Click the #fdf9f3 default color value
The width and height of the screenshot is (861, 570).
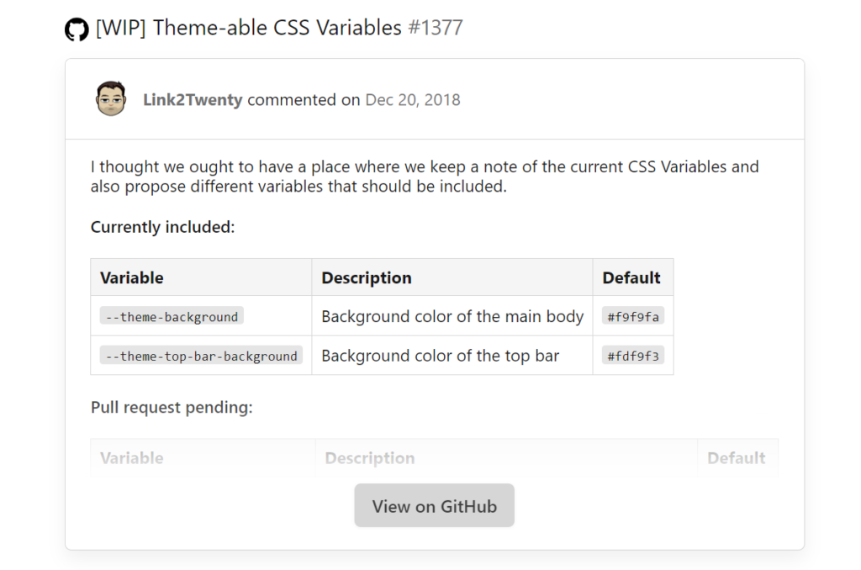[x=633, y=356]
